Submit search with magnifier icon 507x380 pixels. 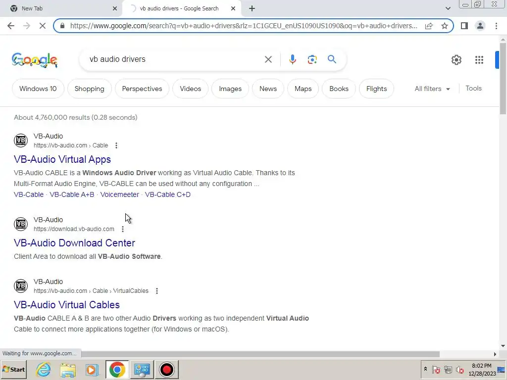point(332,59)
